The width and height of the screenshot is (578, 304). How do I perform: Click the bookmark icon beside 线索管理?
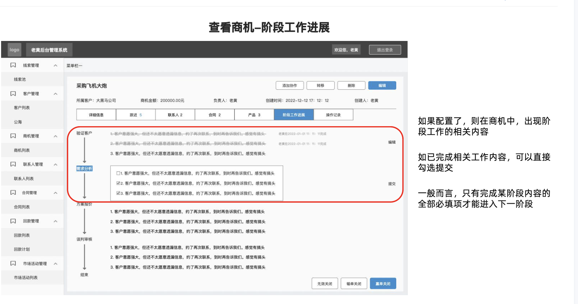[x=13, y=65]
